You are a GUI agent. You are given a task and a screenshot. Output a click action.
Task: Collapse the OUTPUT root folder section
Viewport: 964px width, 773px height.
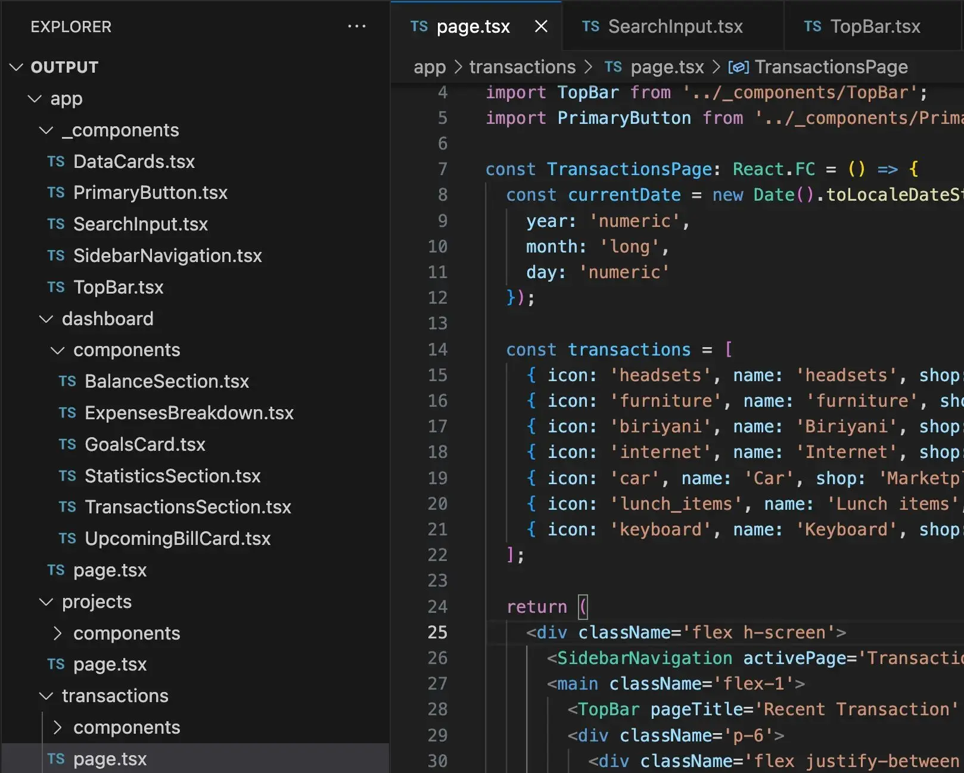[17, 67]
